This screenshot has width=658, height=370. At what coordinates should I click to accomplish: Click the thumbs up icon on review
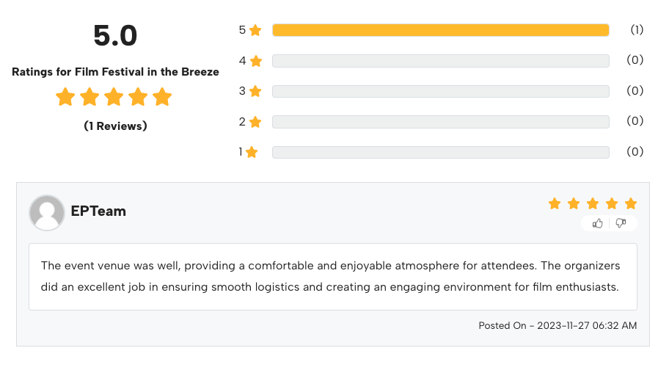(598, 223)
